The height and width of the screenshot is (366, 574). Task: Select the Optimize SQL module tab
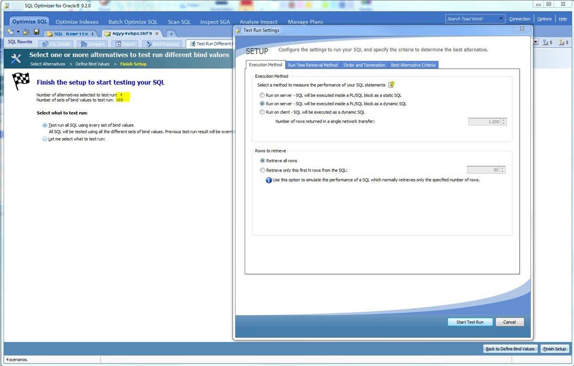point(30,21)
